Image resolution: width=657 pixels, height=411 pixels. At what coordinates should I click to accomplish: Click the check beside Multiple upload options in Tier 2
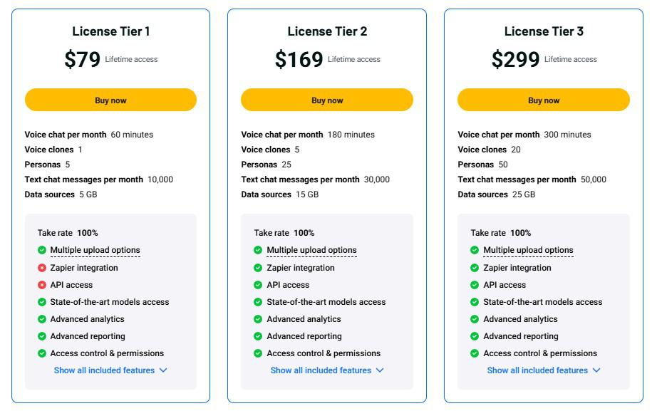tap(259, 250)
